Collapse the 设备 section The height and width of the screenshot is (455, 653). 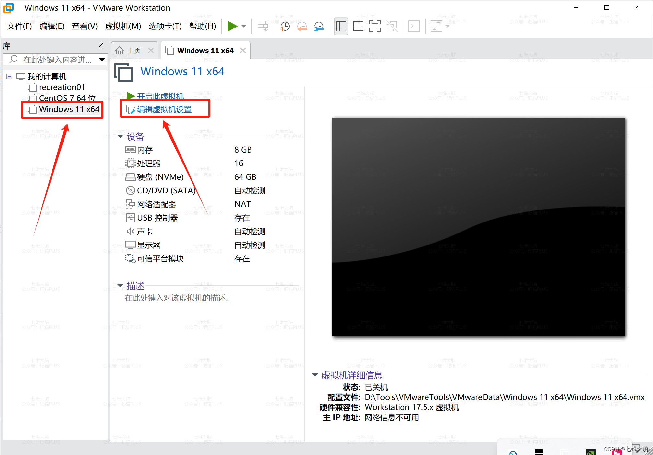(x=120, y=136)
